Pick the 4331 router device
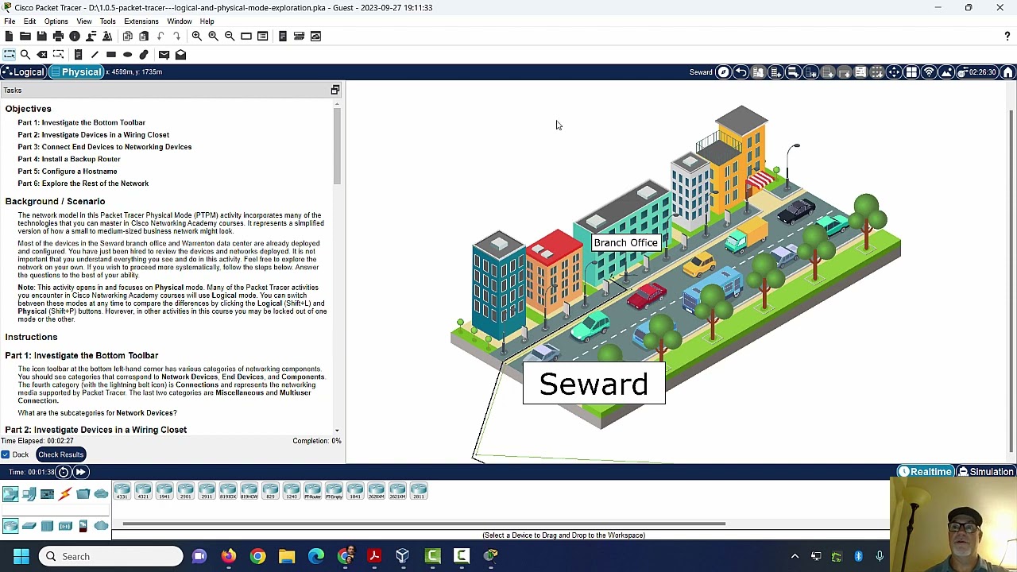The image size is (1017, 572). 122,491
